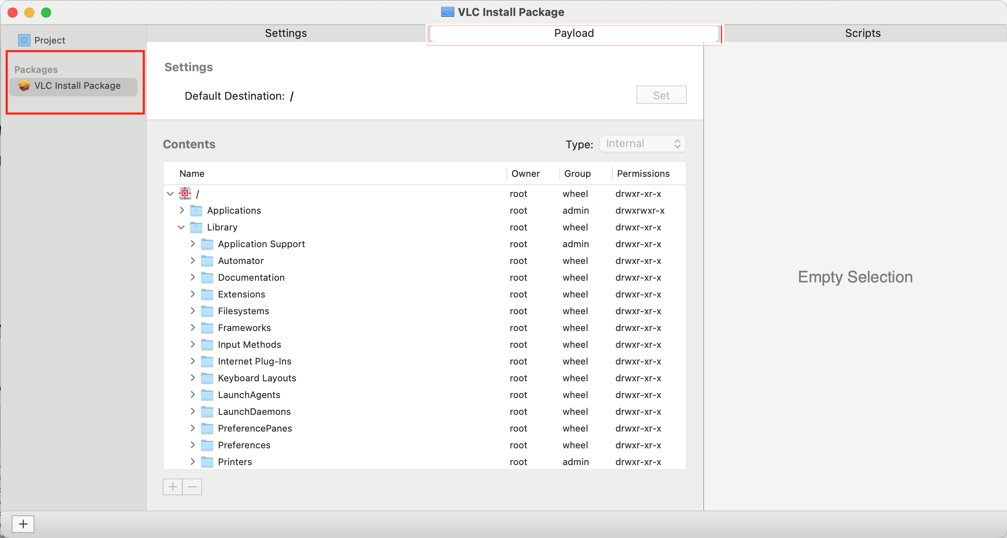The image size is (1007, 538).
Task: Click the Keyboard Layouts folder icon
Action: coord(207,378)
